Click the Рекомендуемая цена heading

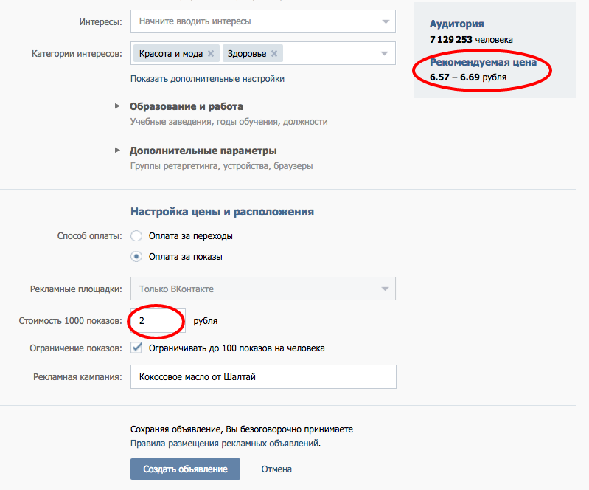[x=489, y=63]
